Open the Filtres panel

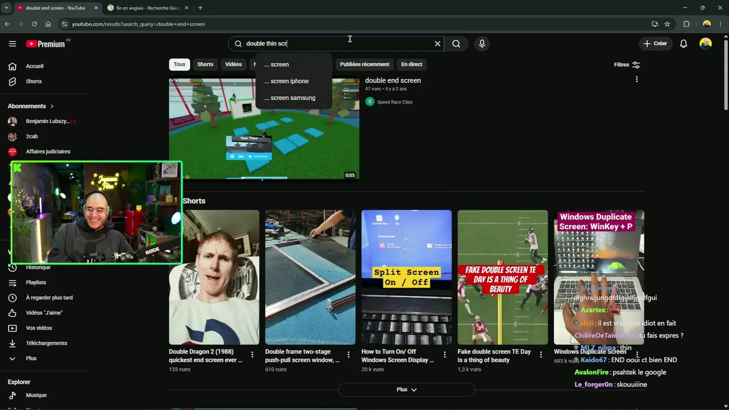coord(626,65)
